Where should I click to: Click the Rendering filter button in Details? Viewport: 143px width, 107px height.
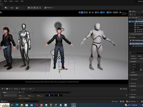click(133, 59)
